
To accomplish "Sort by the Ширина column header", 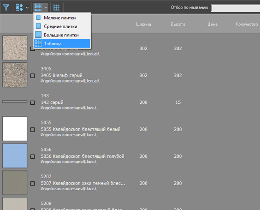I will pyautogui.click(x=143, y=24).
